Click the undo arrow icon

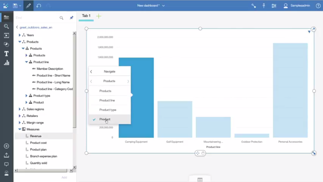pos(38,5)
